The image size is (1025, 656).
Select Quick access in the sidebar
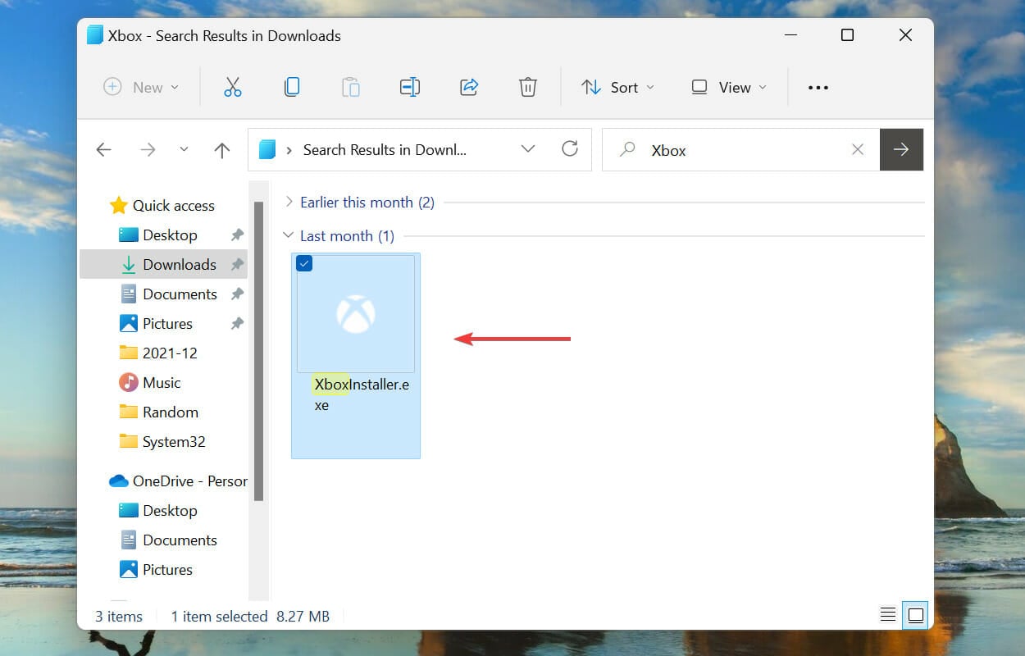162,206
